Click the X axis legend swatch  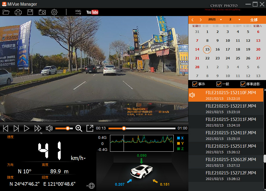pos(178,138)
